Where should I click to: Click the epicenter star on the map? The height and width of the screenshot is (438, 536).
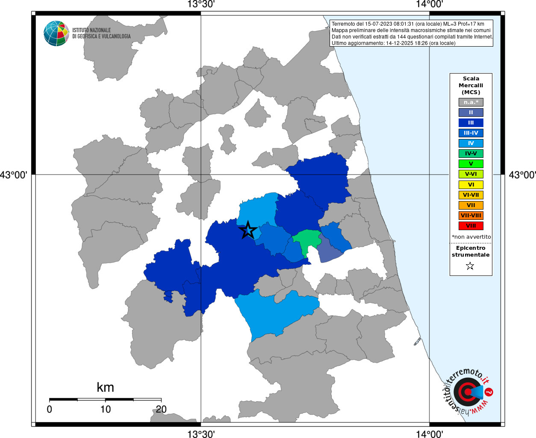coord(248,231)
